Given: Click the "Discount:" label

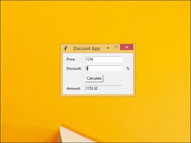Looking at the screenshot, I should 74,69.
